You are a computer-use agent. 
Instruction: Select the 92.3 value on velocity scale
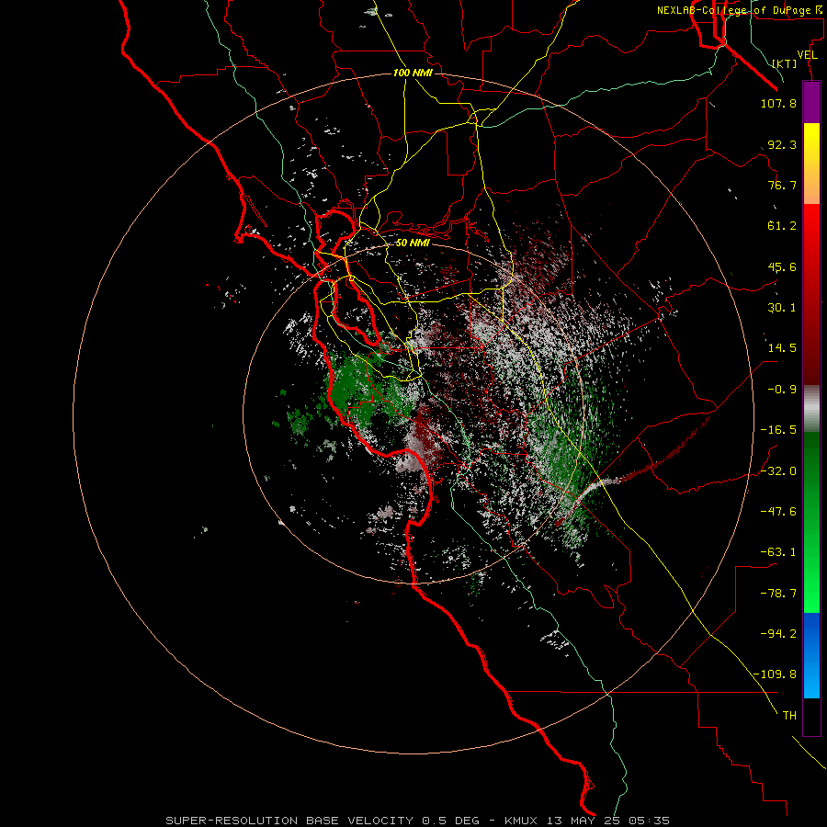[x=782, y=144]
